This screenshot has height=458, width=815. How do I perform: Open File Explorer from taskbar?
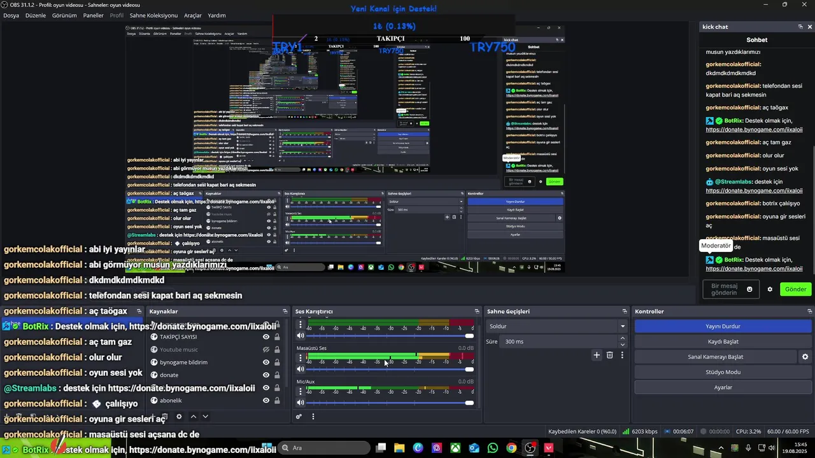pyautogui.click(x=399, y=448)
